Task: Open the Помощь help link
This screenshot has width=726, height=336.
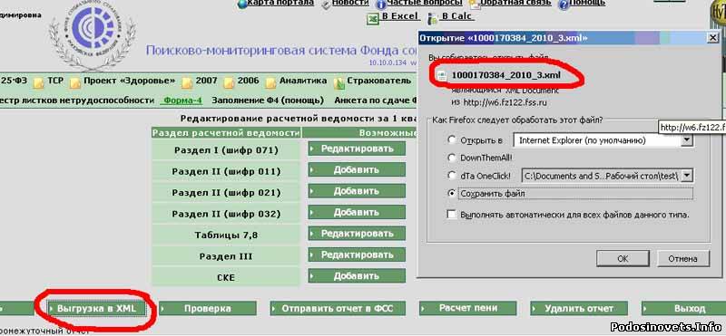Action: coord(586,3)
